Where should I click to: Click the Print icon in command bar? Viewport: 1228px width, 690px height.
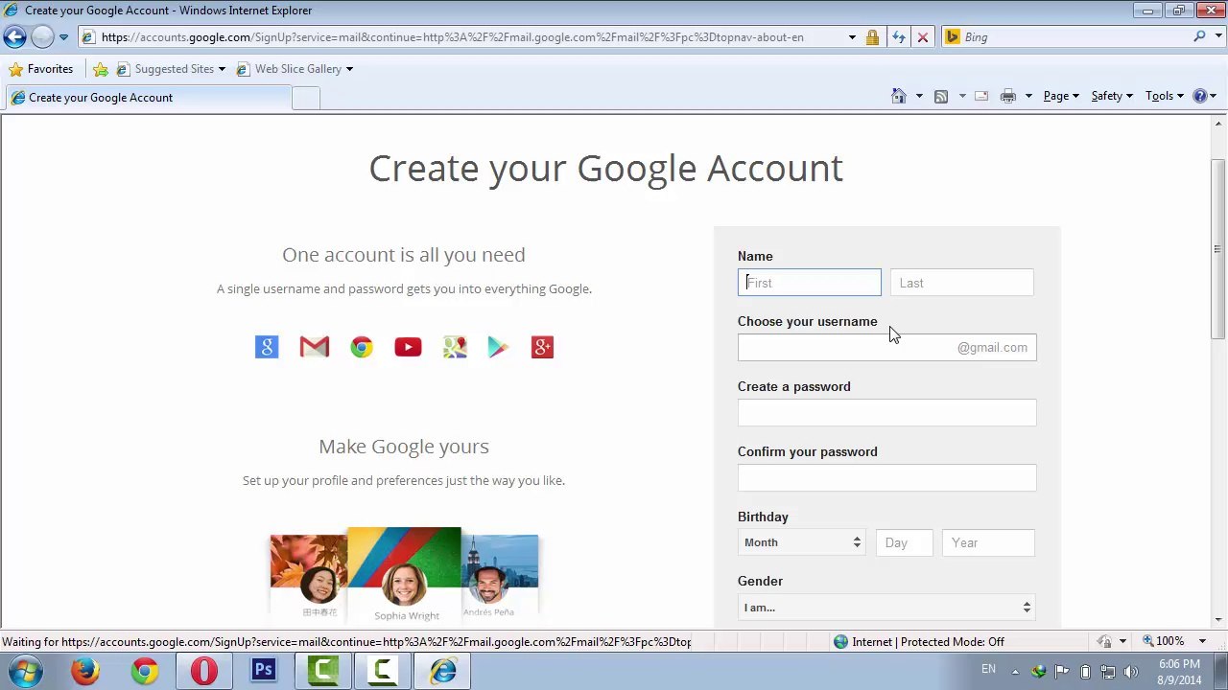[x=1008, y=96]
